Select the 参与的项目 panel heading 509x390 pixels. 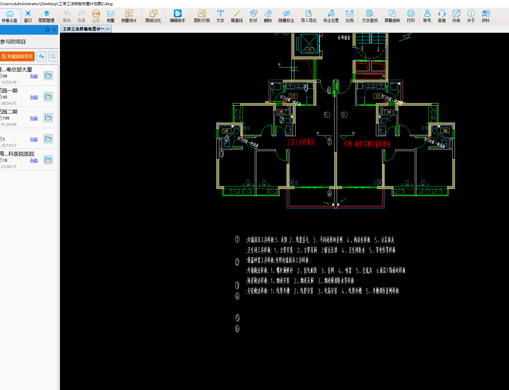13,42
